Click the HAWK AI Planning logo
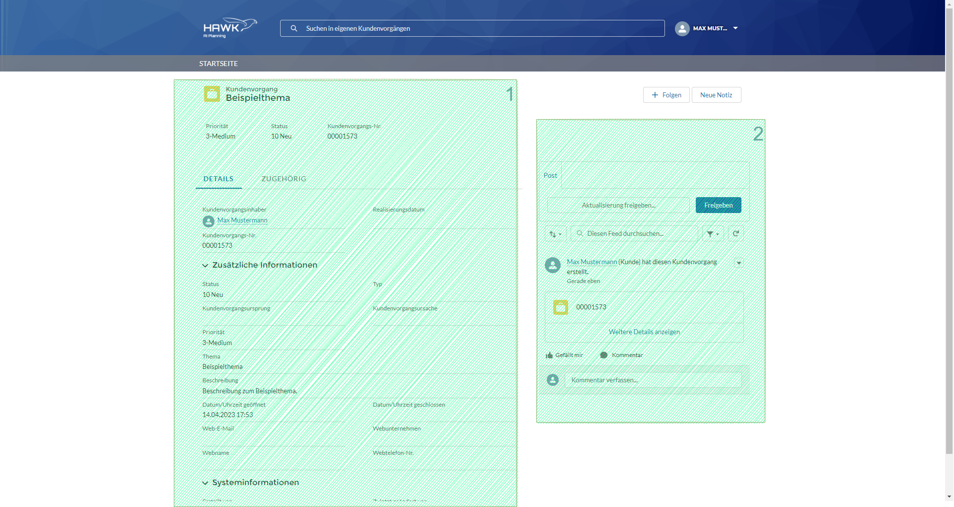 (x=229, y=28)
